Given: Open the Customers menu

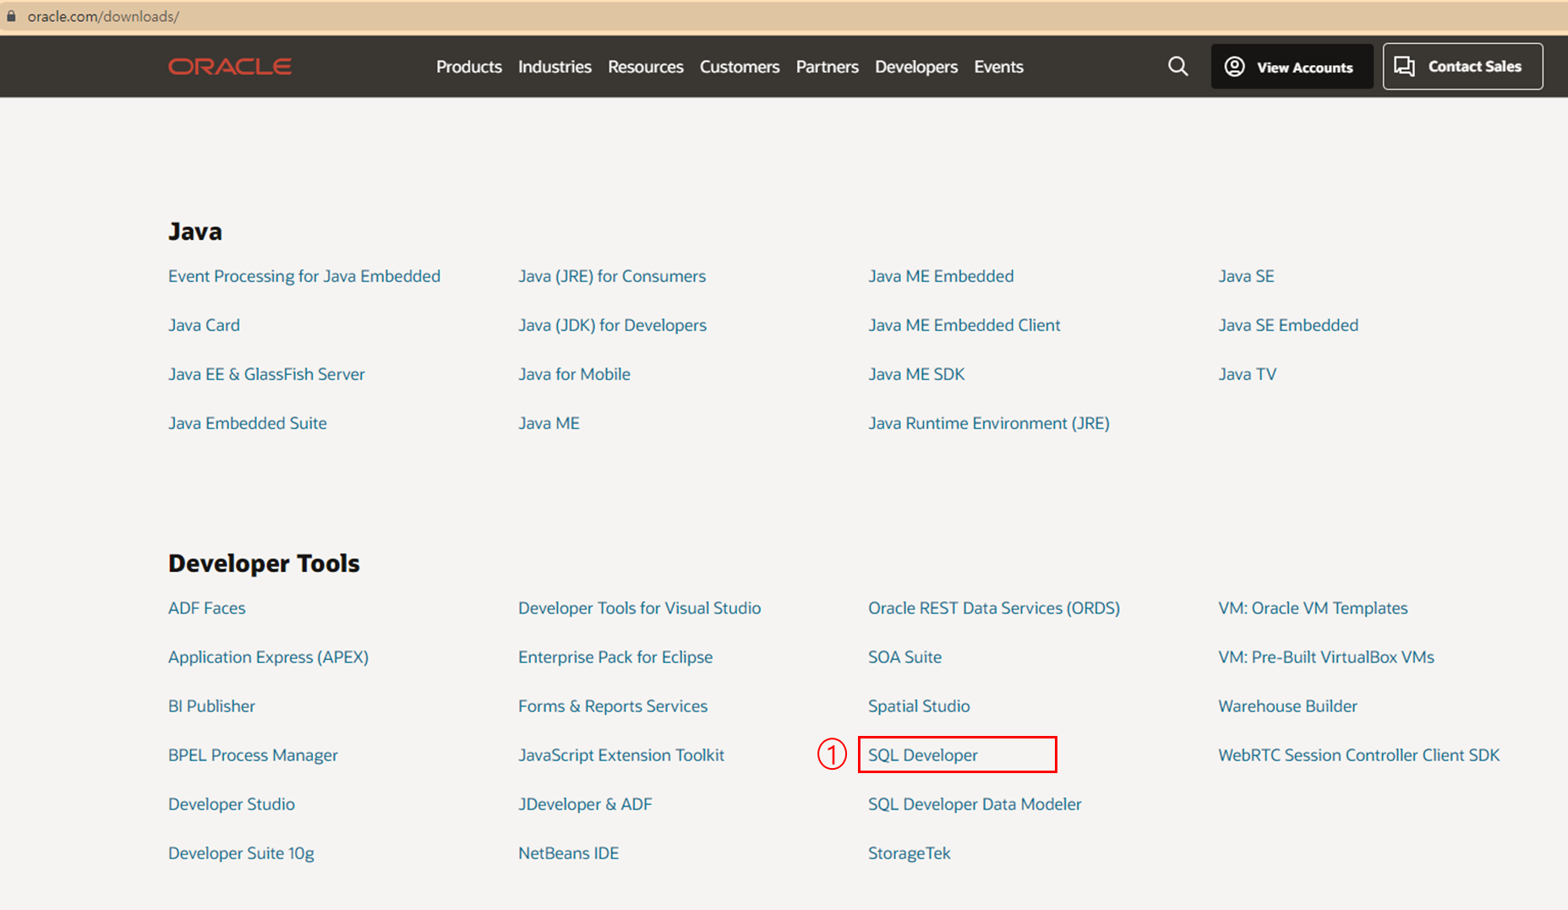Looking at the screenshot, I should [740, 67].
